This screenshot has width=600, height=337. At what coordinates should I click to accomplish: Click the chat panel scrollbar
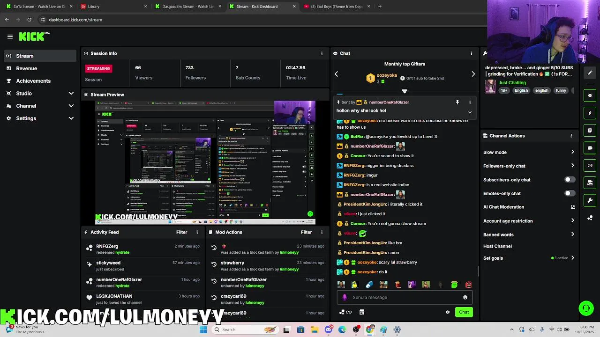[x=478, y=271]
